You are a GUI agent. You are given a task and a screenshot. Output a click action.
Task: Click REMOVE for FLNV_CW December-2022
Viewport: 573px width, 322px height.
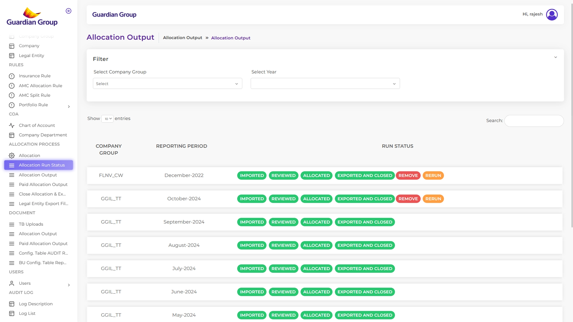pos(408,176)
